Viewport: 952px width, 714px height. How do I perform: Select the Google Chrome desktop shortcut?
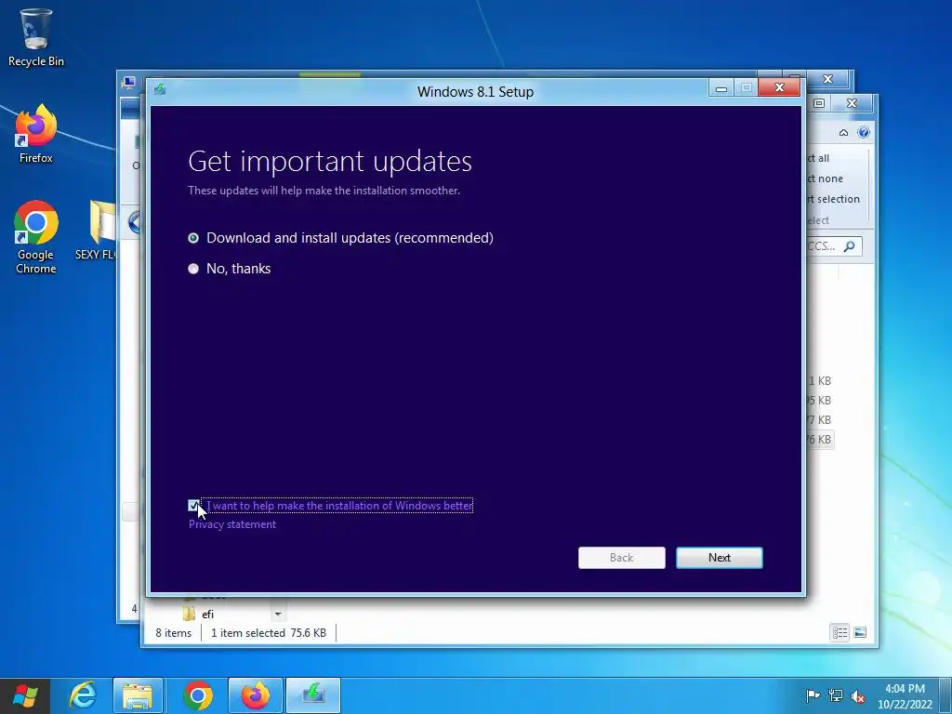point(36,237)
